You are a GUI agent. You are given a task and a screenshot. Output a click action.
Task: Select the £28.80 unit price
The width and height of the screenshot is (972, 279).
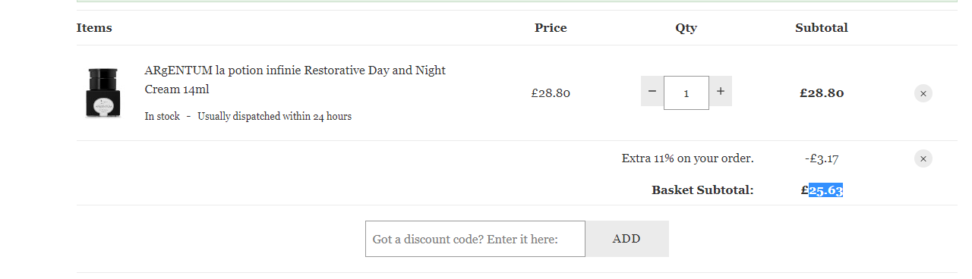pyautogui.click(x=551, y=93)
